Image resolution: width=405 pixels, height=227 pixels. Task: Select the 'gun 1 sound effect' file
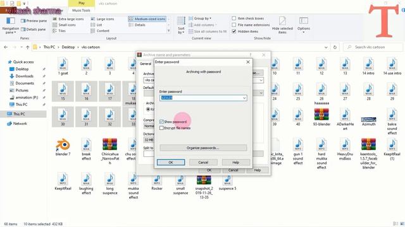point(298,151)
